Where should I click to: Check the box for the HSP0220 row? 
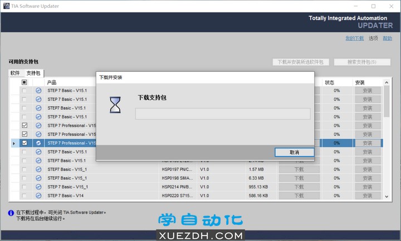tap(24, 195)
